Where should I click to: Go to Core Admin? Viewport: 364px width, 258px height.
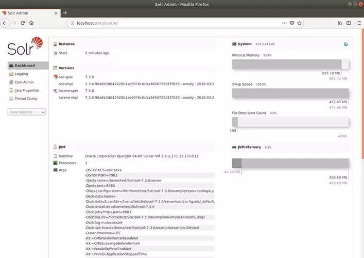coord(24,82)
